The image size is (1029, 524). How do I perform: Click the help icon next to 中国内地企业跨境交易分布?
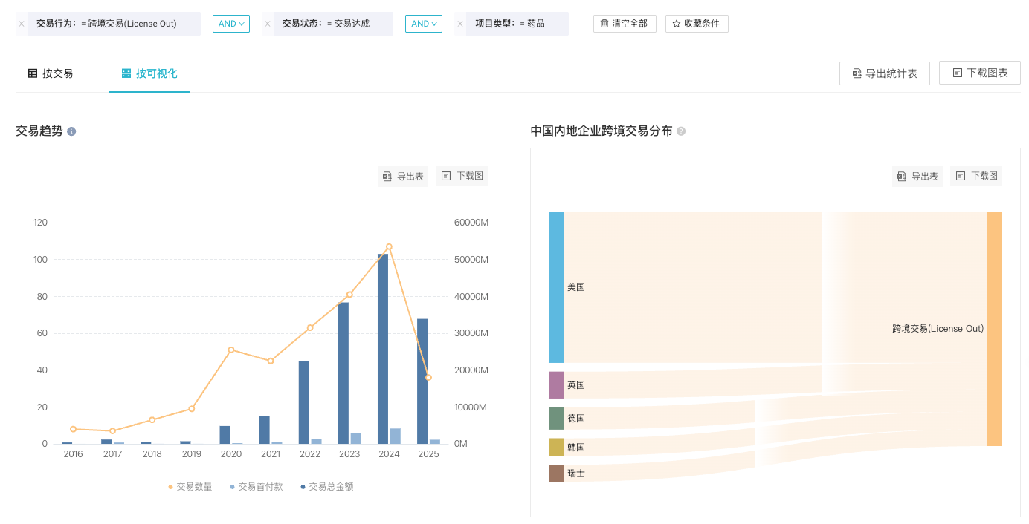tap(681, 131)
